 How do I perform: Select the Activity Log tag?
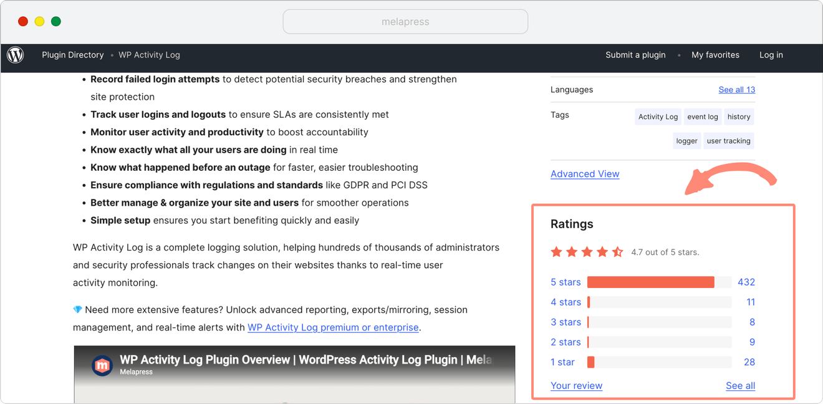[658, 117]
